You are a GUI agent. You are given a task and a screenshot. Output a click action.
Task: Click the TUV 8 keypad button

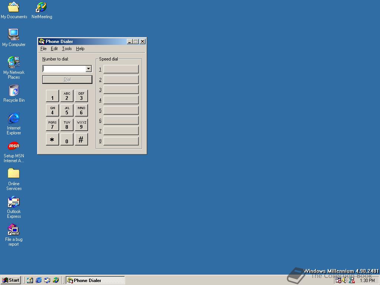click(67, 125)
